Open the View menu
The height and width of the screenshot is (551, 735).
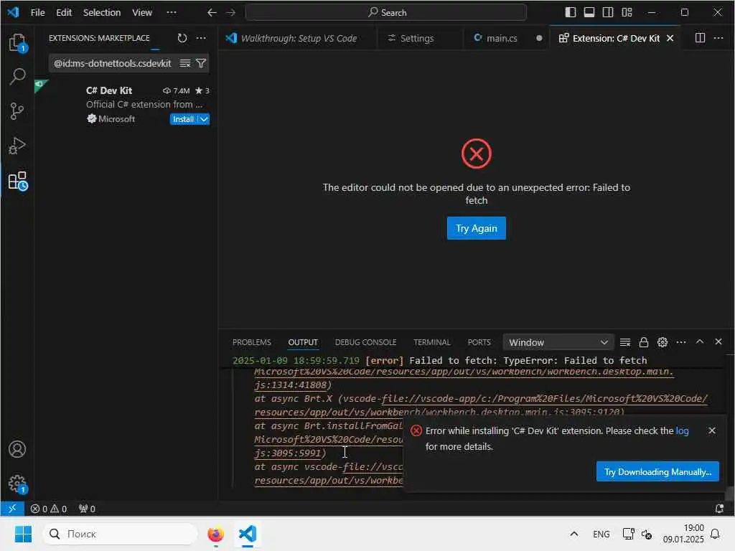[142, 13]
